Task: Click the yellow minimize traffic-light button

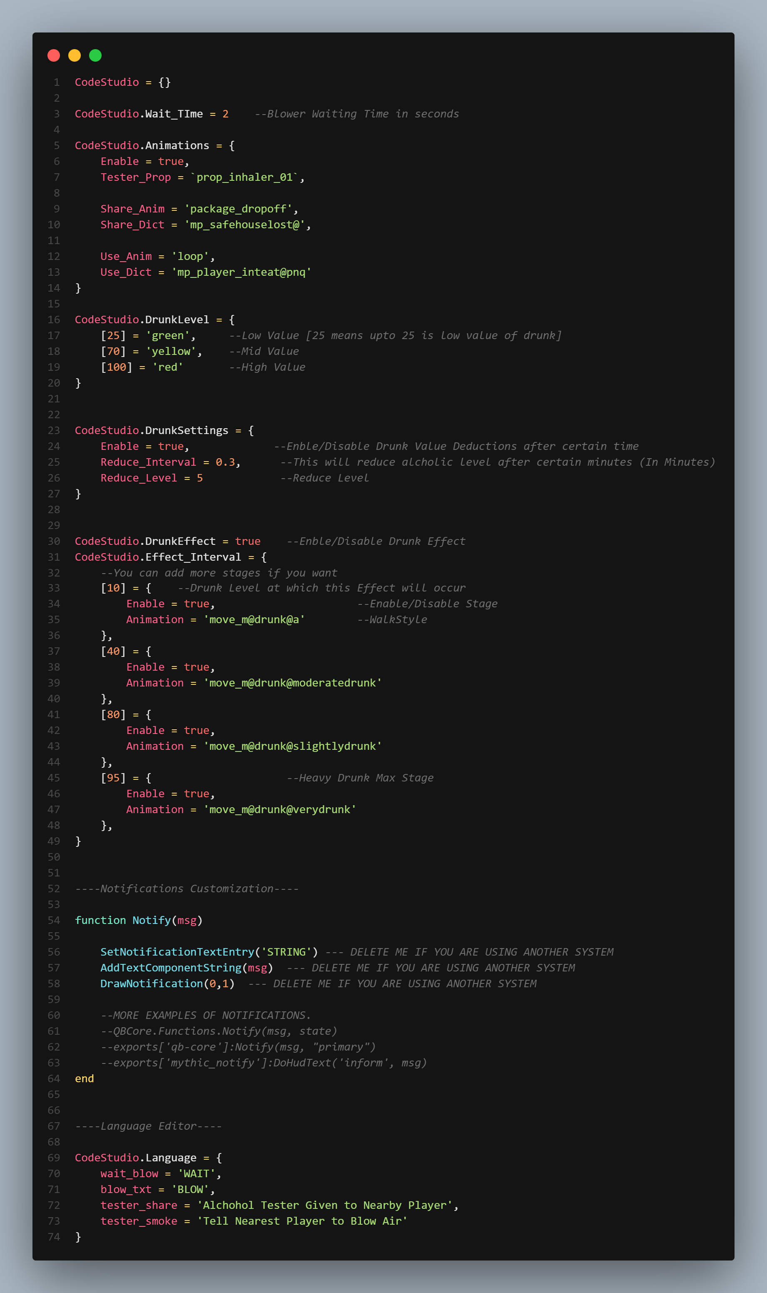Action: coord(75,55)
